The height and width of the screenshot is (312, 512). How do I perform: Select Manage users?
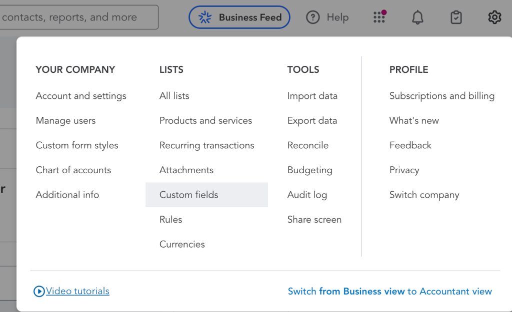[65, 121]
